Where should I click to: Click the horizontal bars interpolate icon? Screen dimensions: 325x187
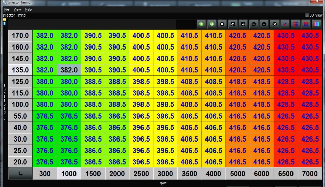tap(295, 24)
